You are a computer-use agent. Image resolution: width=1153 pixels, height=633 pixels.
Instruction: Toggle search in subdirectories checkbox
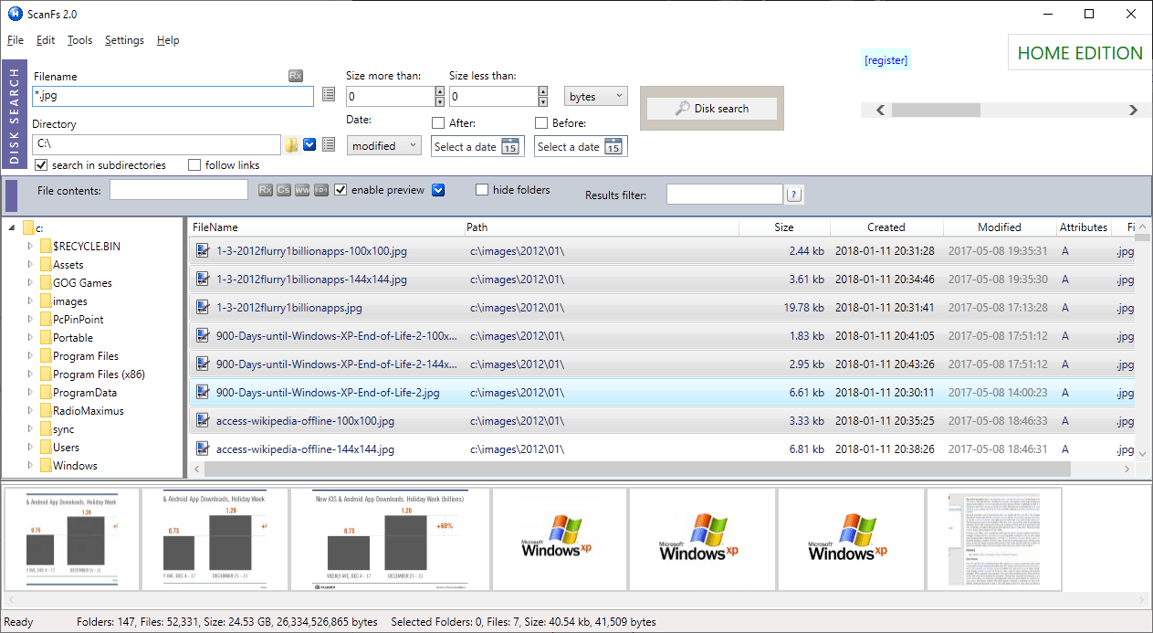click(41, 165)
